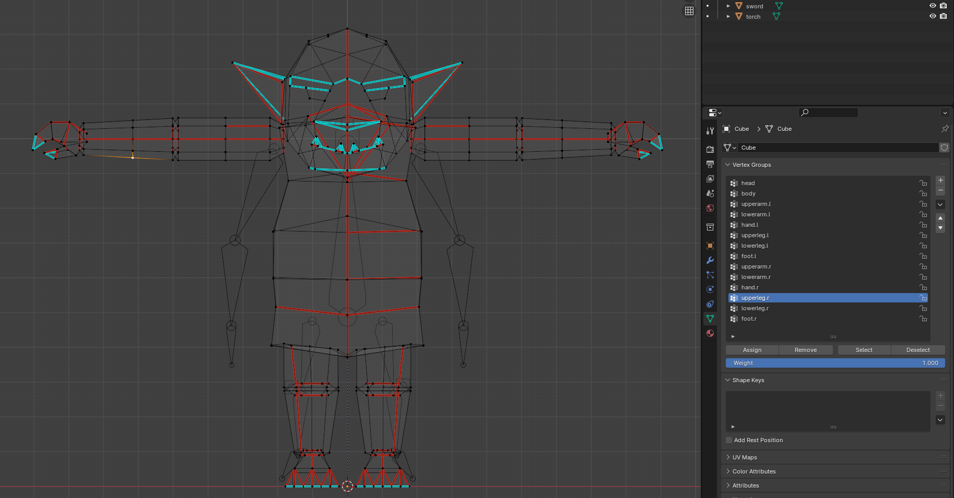Select the upperarm.r vertex group

(x=828, y=266)
